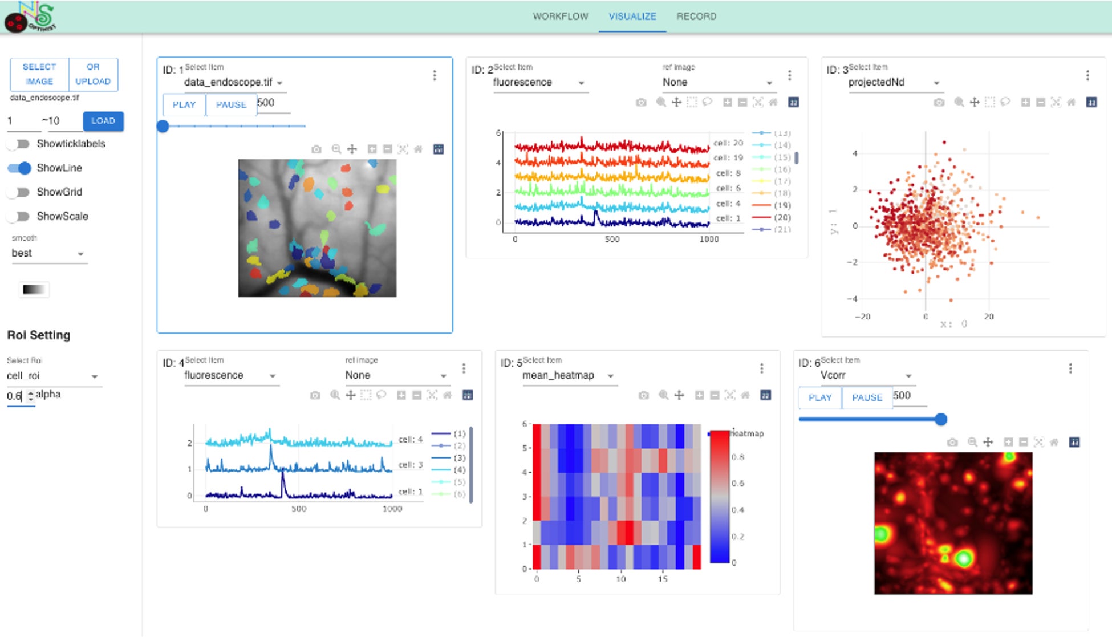Enable the ShowGrid switch

coord(18,192)
